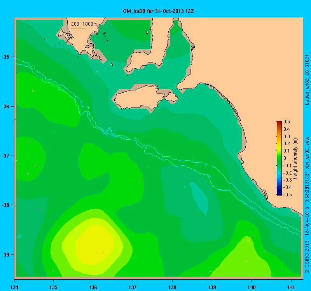Click the 0.3 value on the colorbar
The width and height of the screenshot is (311, 291).
pos(287,137)
